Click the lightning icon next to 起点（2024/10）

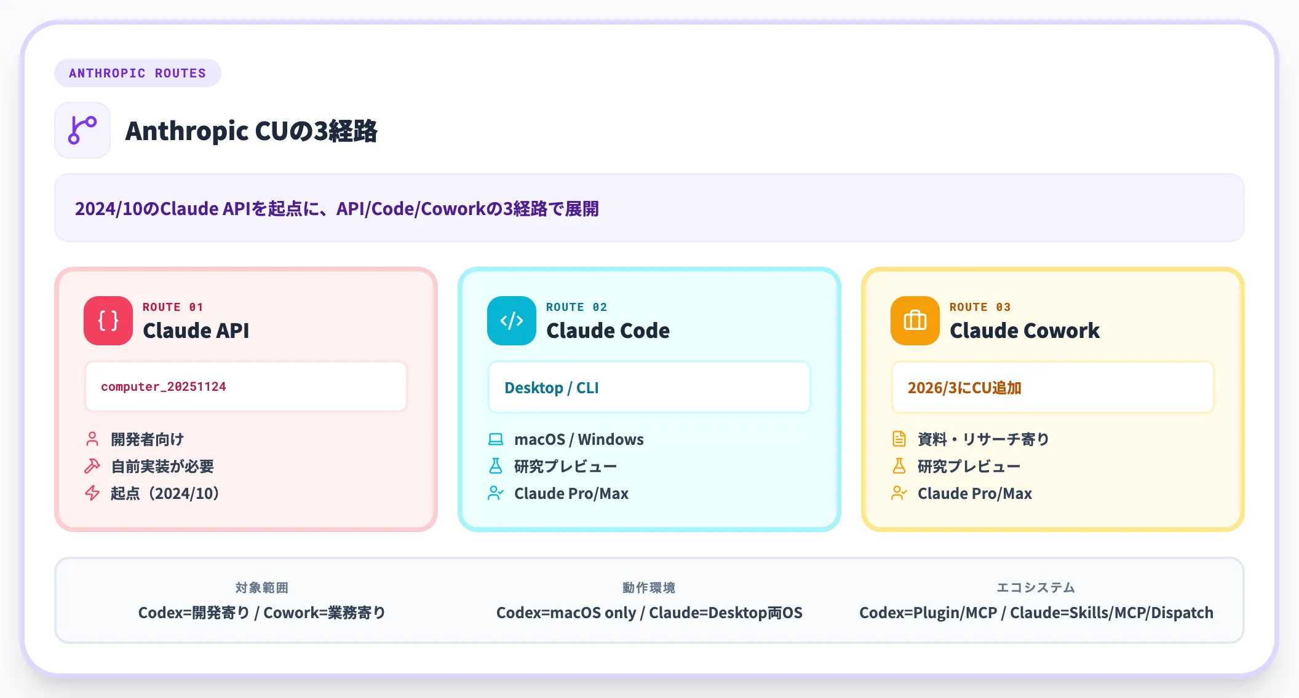click(x=92, y=493)
